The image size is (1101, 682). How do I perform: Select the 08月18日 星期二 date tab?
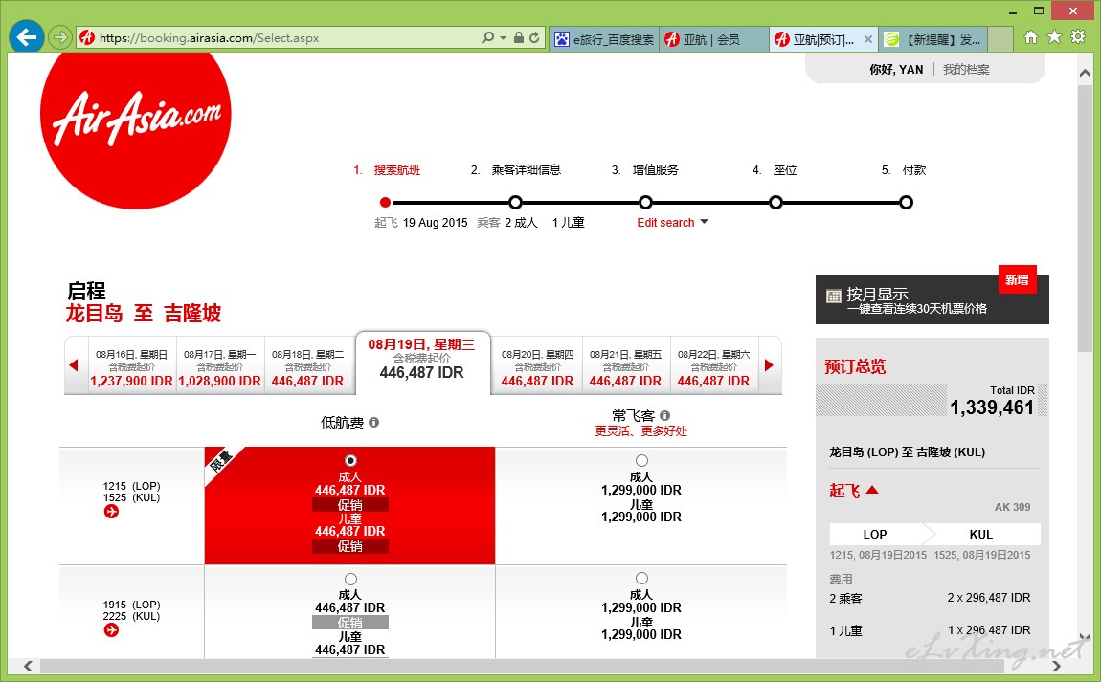pyautogui.click(x=307, y=367)
